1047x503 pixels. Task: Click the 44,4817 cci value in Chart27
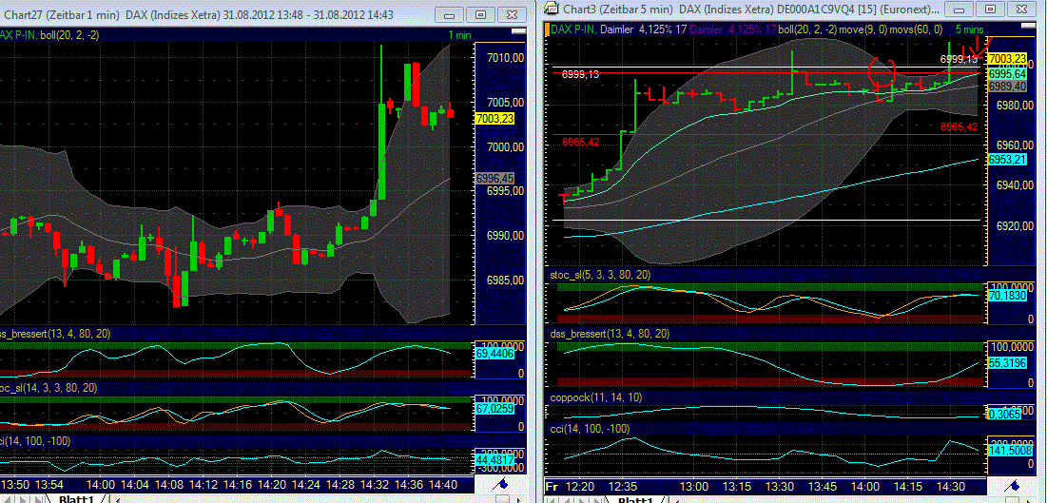[x=493, y=460]
